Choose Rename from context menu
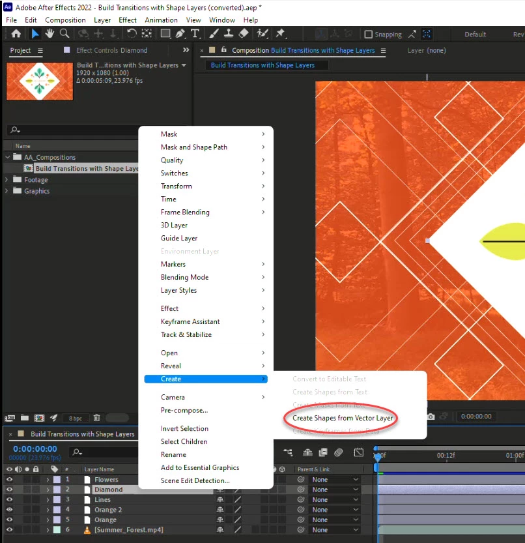The image size is (525, 543). (x=173, y=455)
